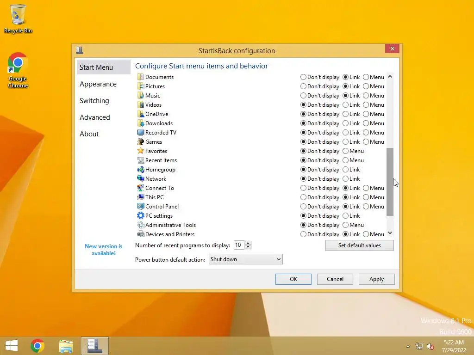This screenshot has height=355, width=474.
Task: Click the Network icon
Action: [141, 179]
